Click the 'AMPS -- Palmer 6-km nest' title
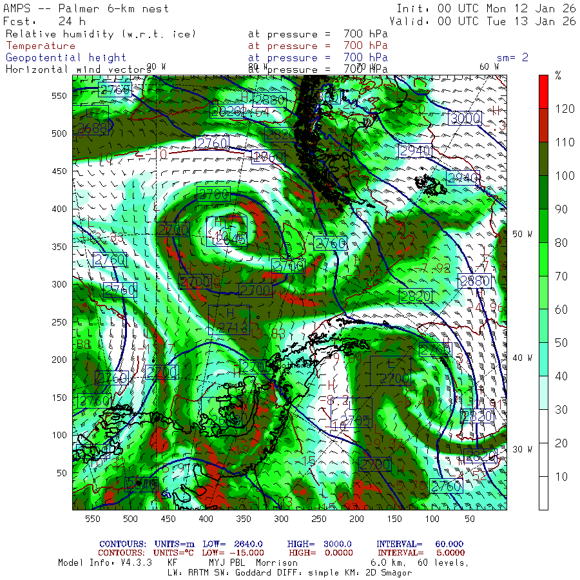This screenshot has width=580, height=580. [x=86, y=9]
